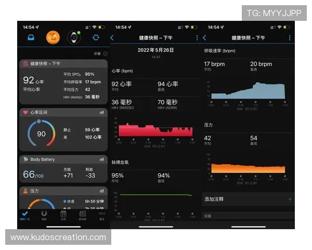312x250 pixels.
Task: Switch to 日历 calendar tab
Action: click(x=63, y=216)
